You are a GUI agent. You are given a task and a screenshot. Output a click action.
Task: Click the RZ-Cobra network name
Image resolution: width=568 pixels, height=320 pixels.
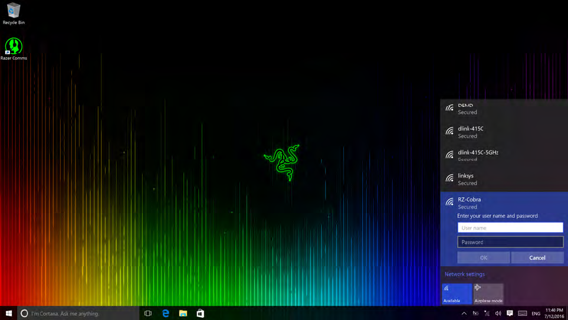click(x=469, y=200)
